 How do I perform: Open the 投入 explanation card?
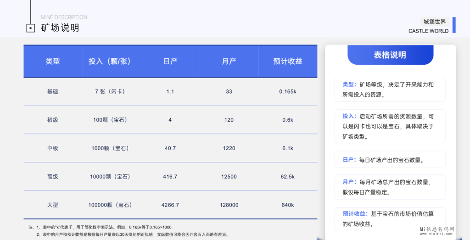tap(390, 126)
